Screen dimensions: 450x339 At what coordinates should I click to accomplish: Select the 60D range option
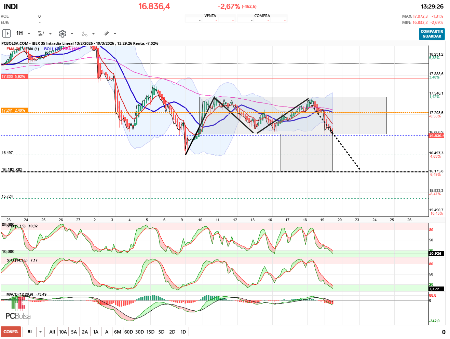(128, 331)
